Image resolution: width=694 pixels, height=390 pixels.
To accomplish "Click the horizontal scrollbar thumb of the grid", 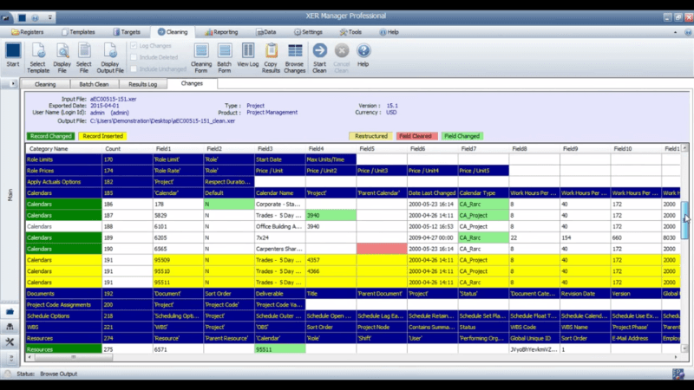I will (74, 357).
